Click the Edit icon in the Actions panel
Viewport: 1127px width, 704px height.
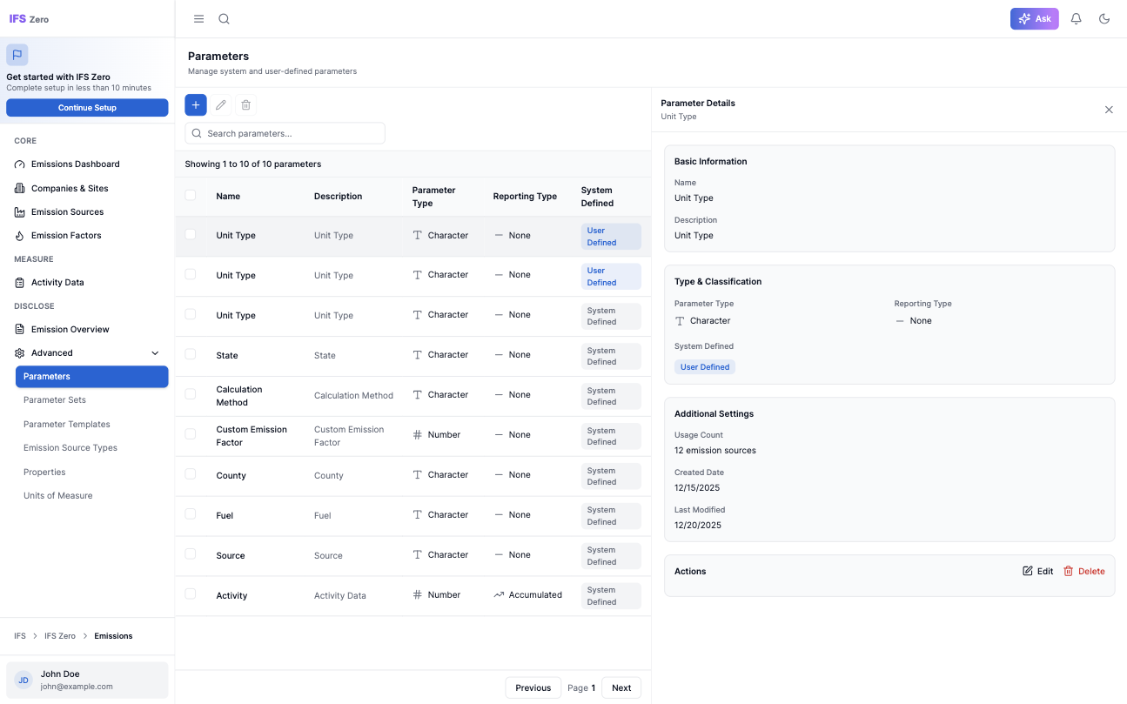pos(1037,571)
